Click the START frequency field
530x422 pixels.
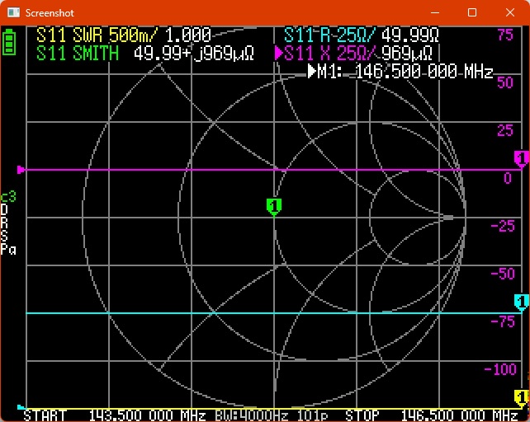pyautogui.click(x=116, y=415)
